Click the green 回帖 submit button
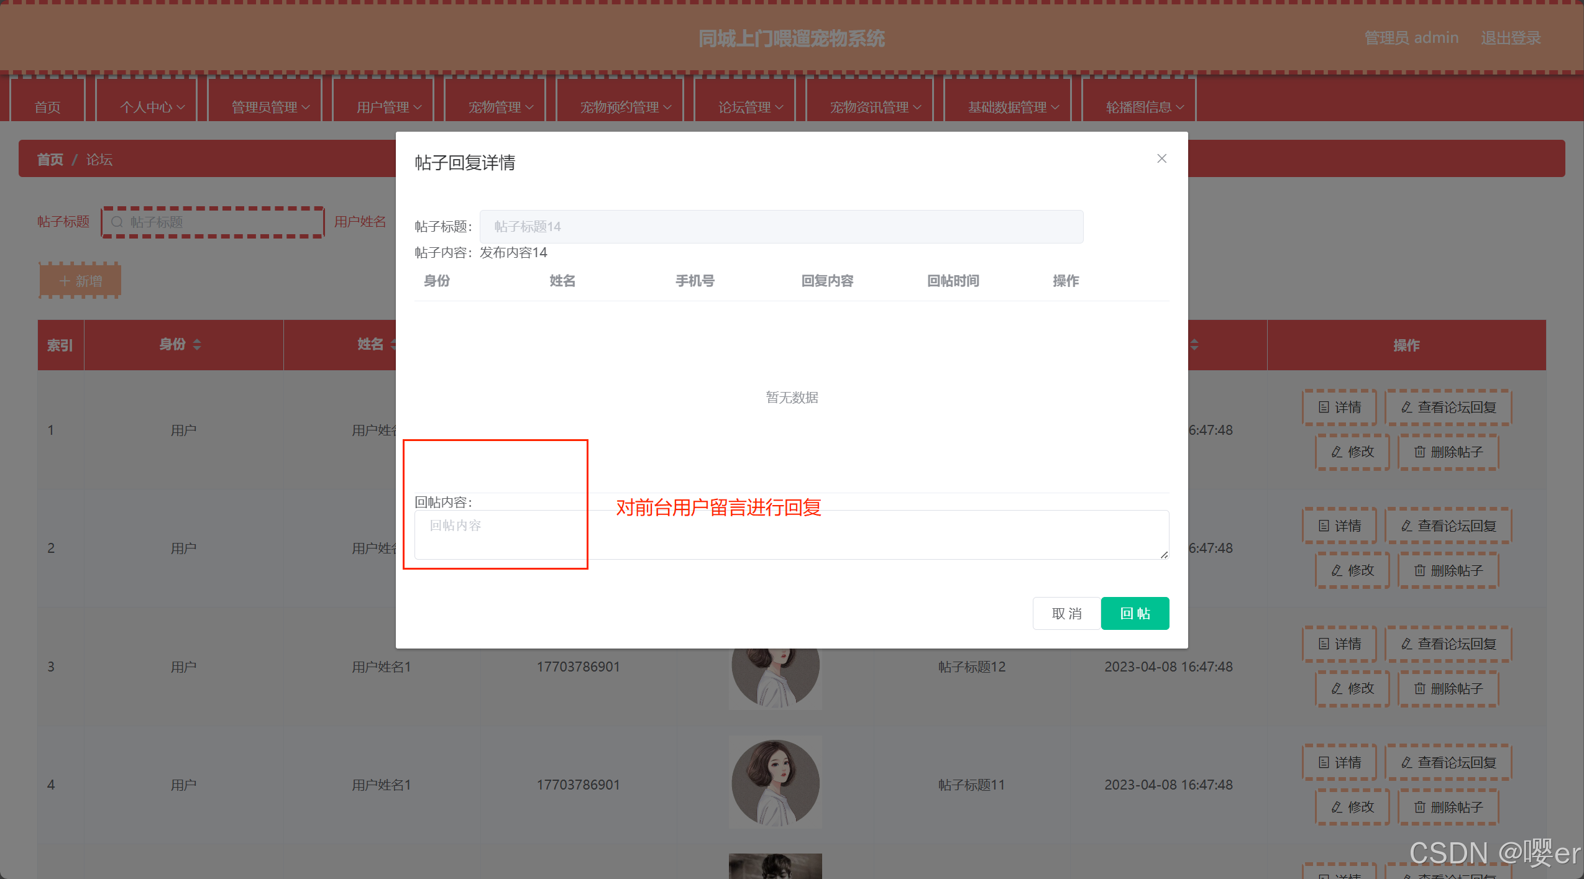The width and height of the screenshot is (1584, 879). click(x=1135, y=613)
